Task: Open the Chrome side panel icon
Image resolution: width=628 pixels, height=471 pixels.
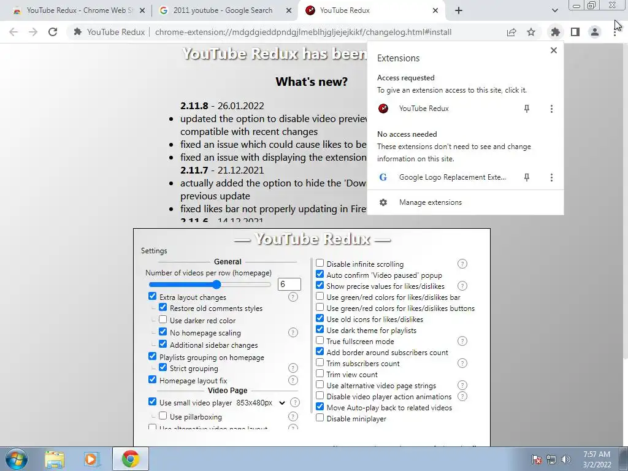Action: [x=575, y=32]
